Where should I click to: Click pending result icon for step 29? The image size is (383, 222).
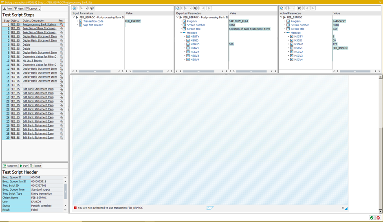pyautogui.click(x=62, y=138)
